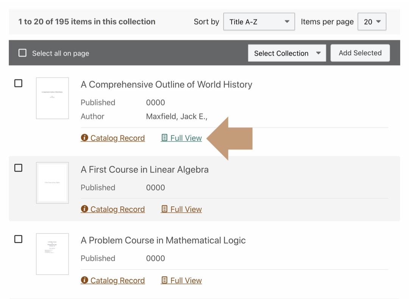Open the Linear Algebra book cover thumbnail
The image size is (409, 299).
52,183
